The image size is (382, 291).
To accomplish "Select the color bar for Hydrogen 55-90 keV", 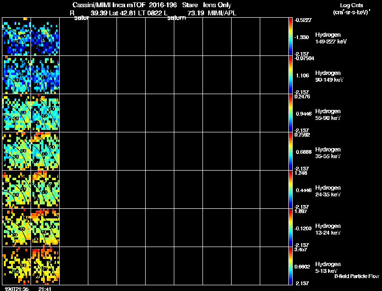I will click(290, 113).
